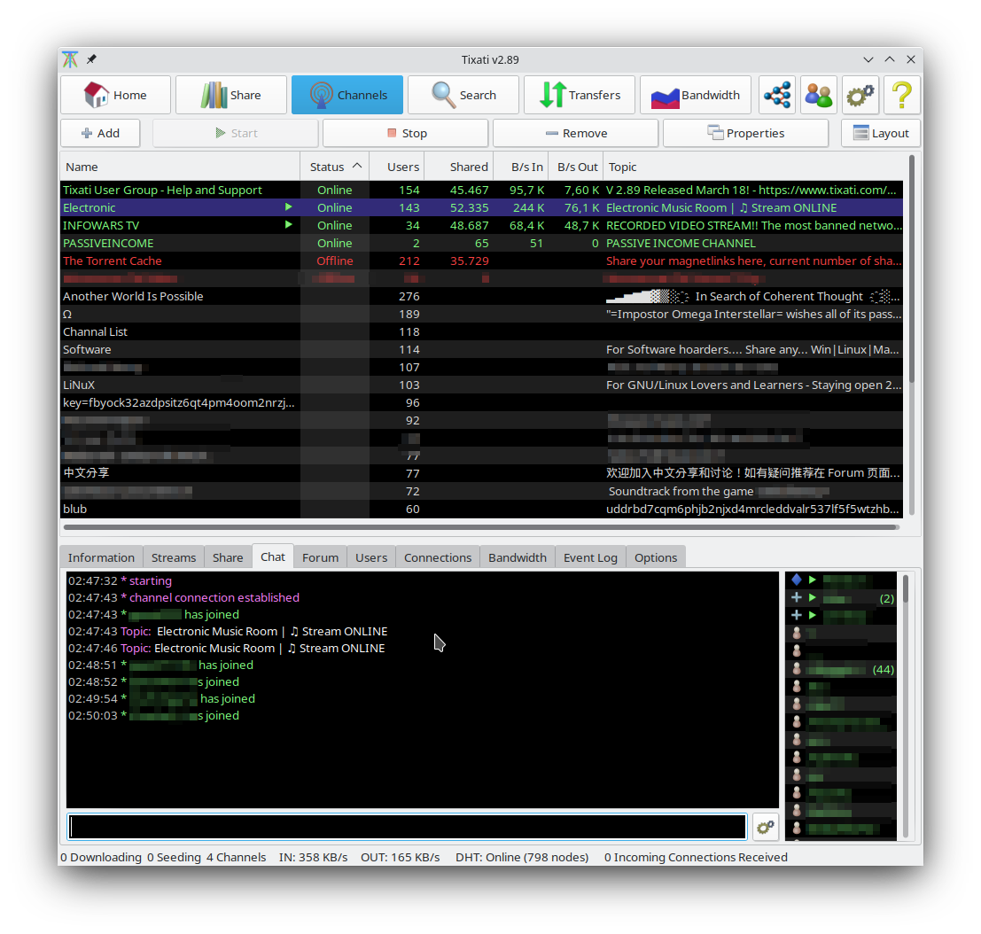Open channel Properties
The image size is (981, 934).
(746, 133)
